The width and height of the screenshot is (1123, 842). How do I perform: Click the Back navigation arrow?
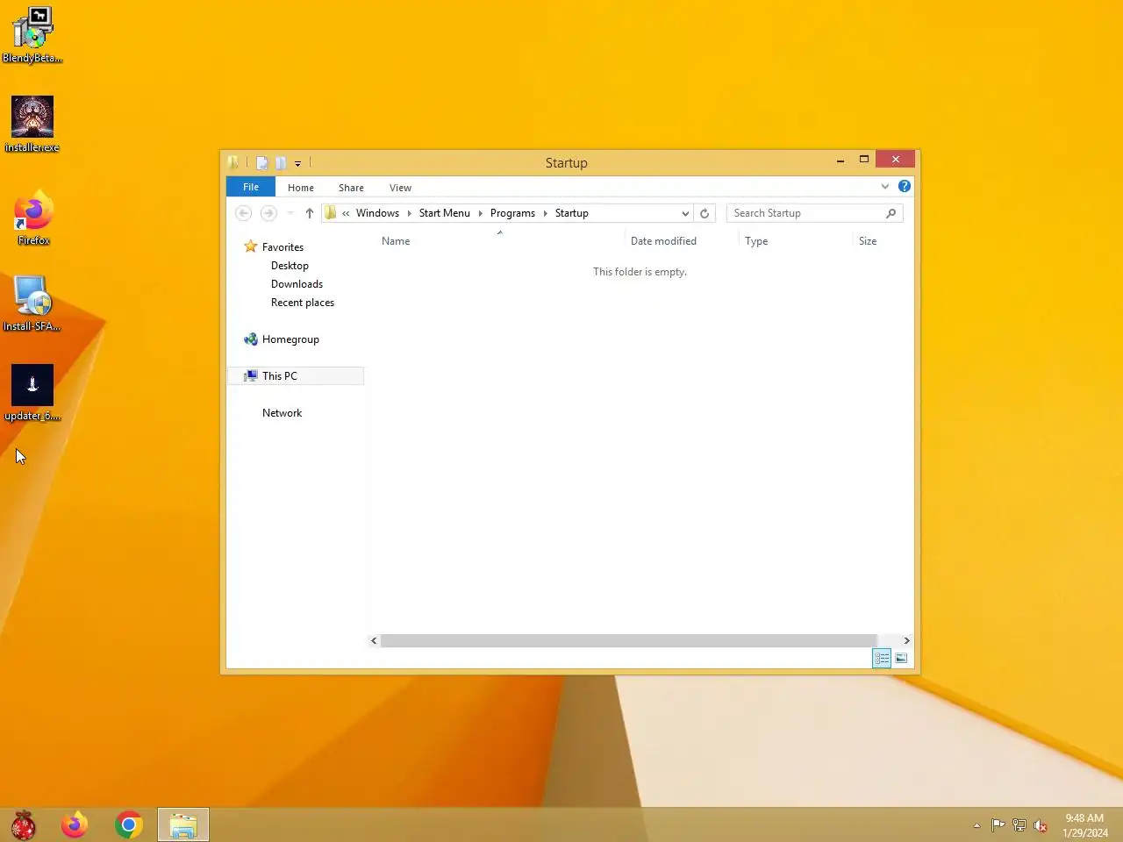point(244,213)
